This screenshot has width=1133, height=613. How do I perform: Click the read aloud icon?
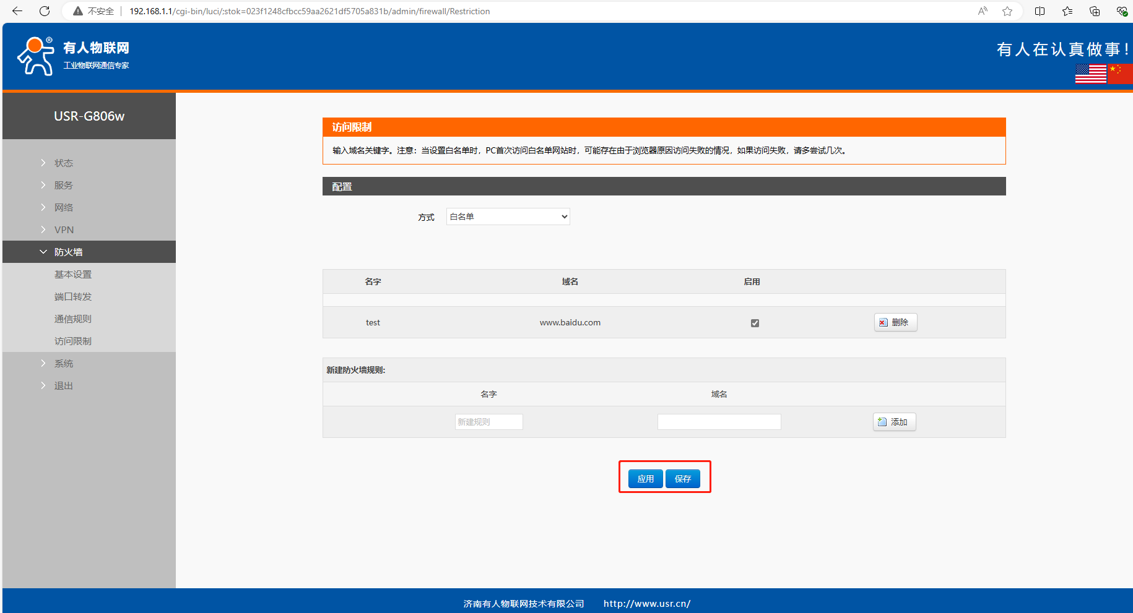click(x=983, y=11)
